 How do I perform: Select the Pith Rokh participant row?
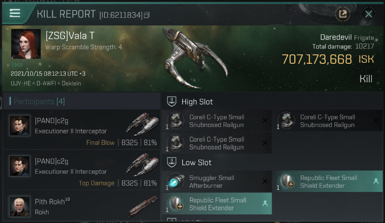(x=82, y=206)
